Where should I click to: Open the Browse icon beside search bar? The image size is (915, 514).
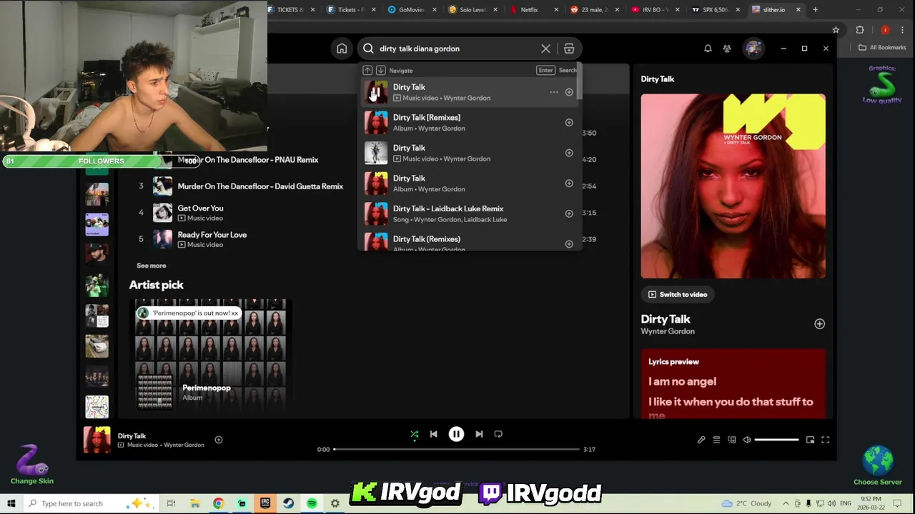(x=569, y=49)
